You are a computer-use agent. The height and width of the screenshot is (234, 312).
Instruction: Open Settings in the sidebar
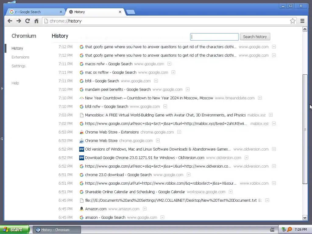click(19, 66)
